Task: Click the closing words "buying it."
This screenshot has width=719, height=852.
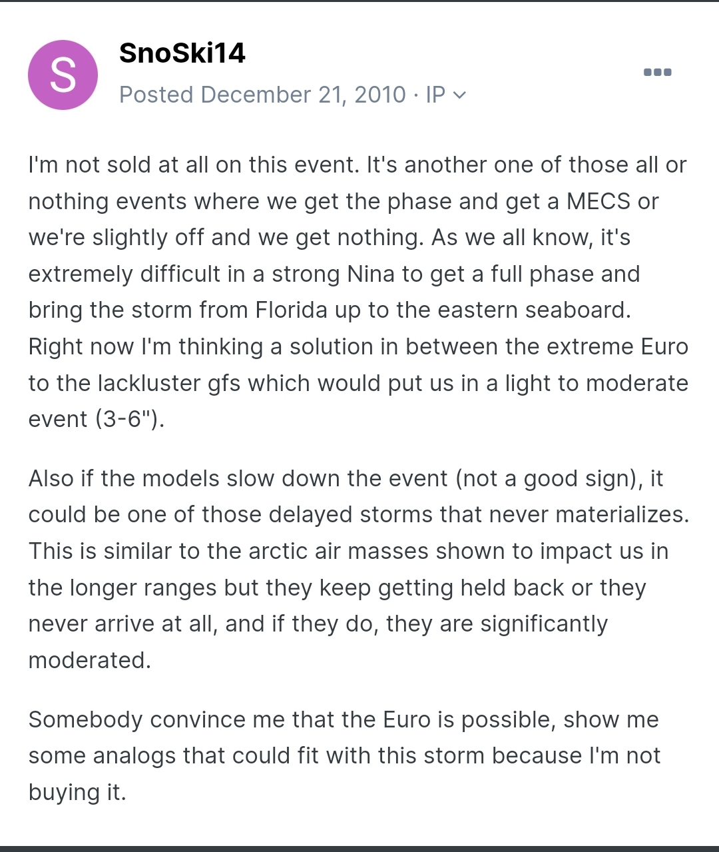Action: coord(77,792)
